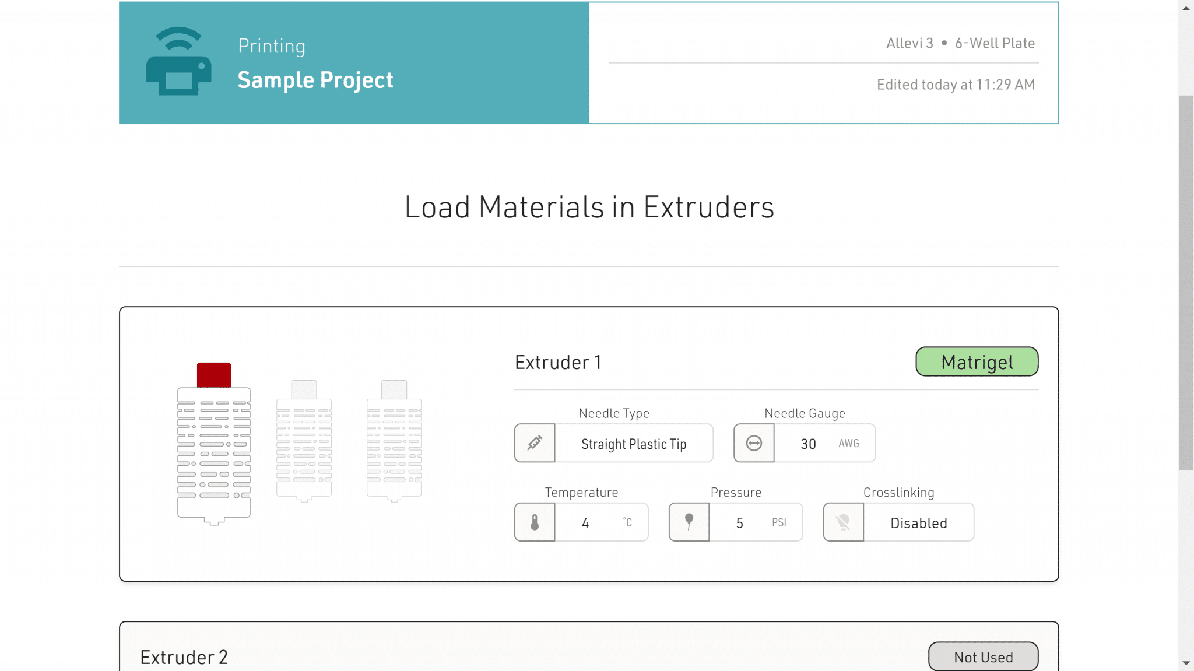Screen dimensions: 1194x671
Task: Open the Straight Plastic Tip needle type field
Action: click(634, 443)
